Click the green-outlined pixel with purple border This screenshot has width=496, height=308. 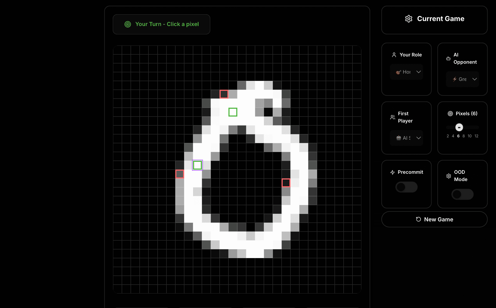tap(197, 165)
